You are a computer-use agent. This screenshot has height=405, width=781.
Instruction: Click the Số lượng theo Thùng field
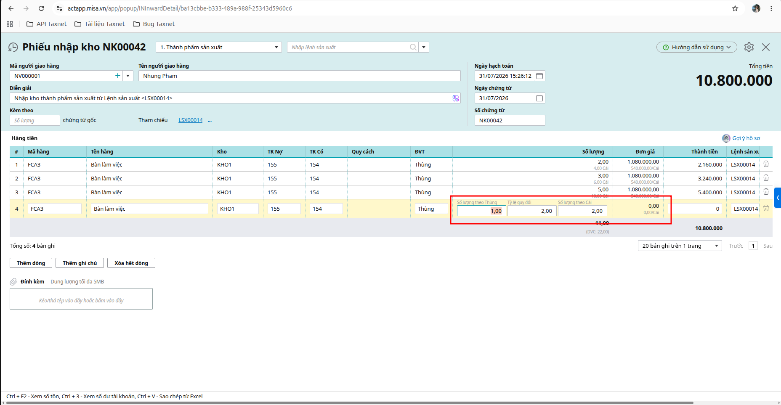pyautogui.click(x=481, y=211)
